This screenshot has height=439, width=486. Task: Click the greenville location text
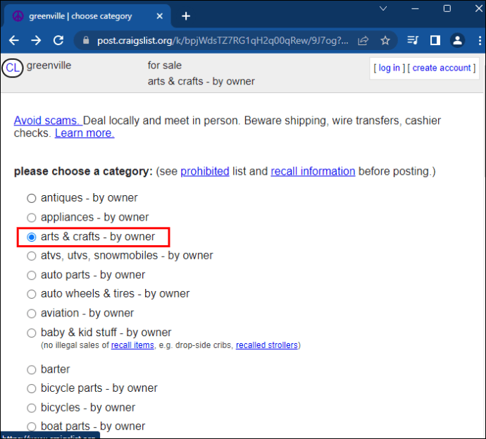pyautogui.click(x=49, y=66)
